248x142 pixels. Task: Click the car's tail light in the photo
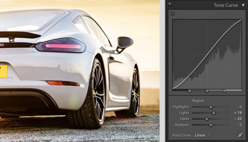60,46
